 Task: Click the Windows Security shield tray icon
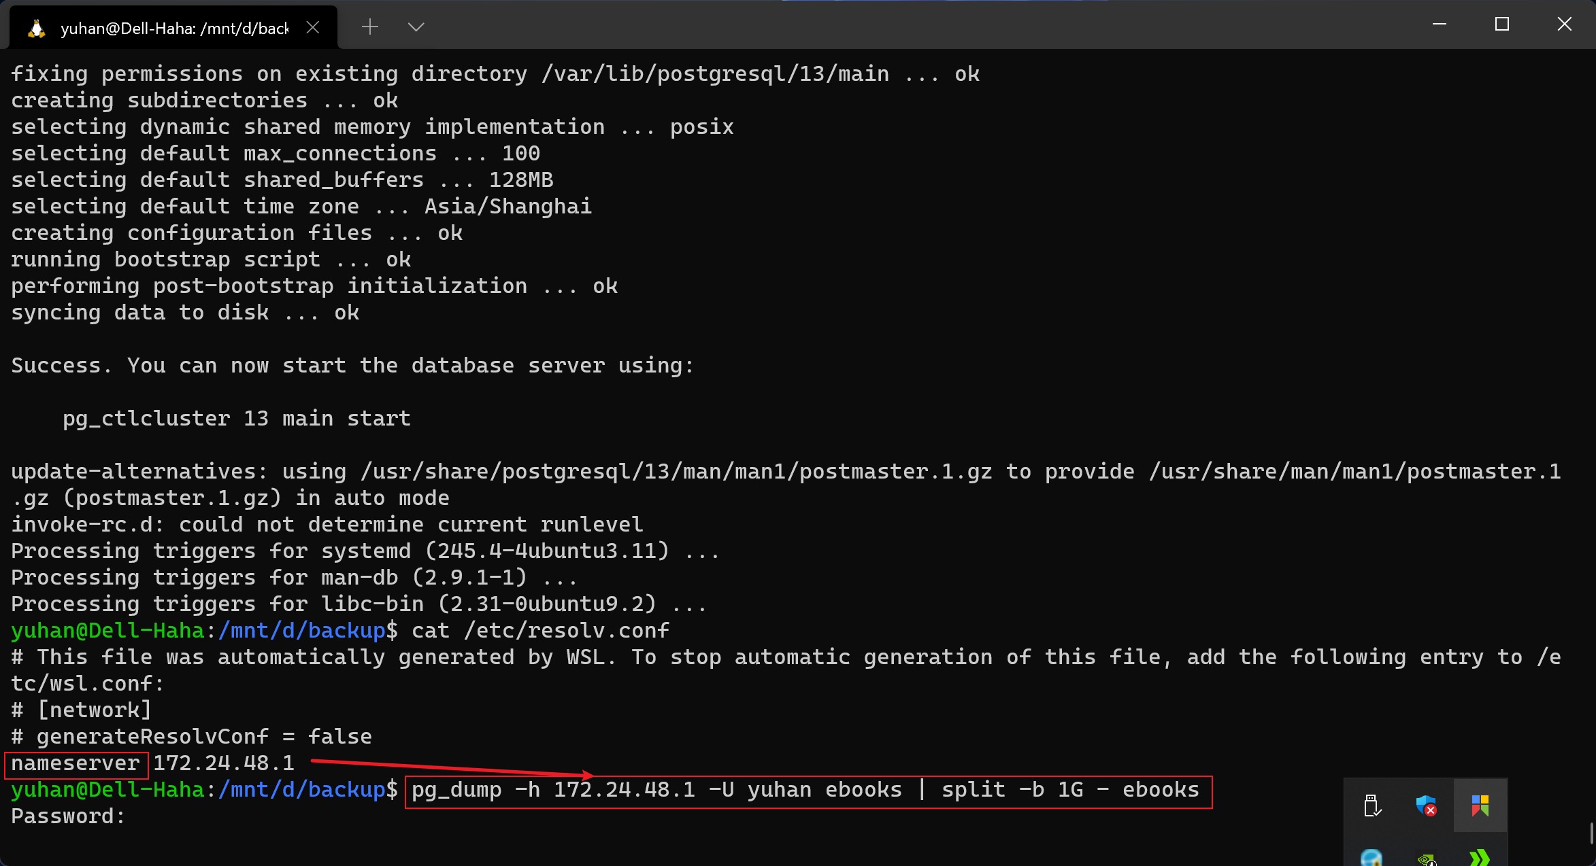click(x=1425, y=806)
